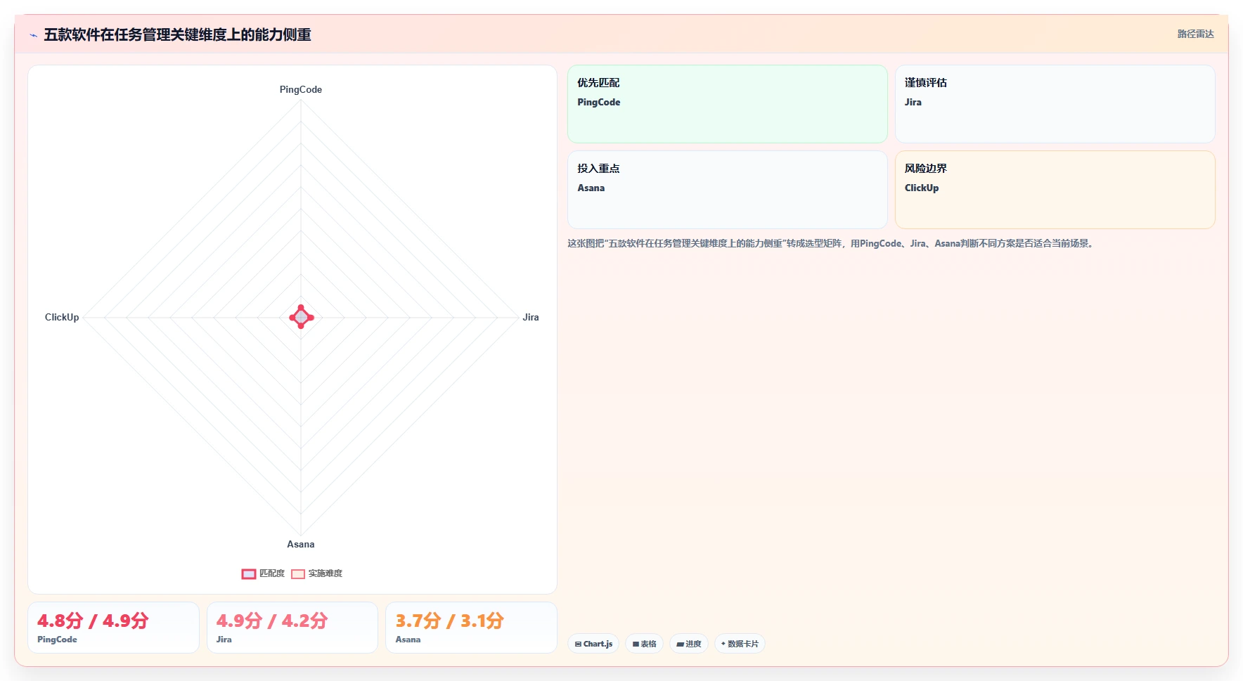This screenshot has height=681, width=1243.
Task: Click the icon inside the 表格 chip
Action: click(x=636, y=644)
